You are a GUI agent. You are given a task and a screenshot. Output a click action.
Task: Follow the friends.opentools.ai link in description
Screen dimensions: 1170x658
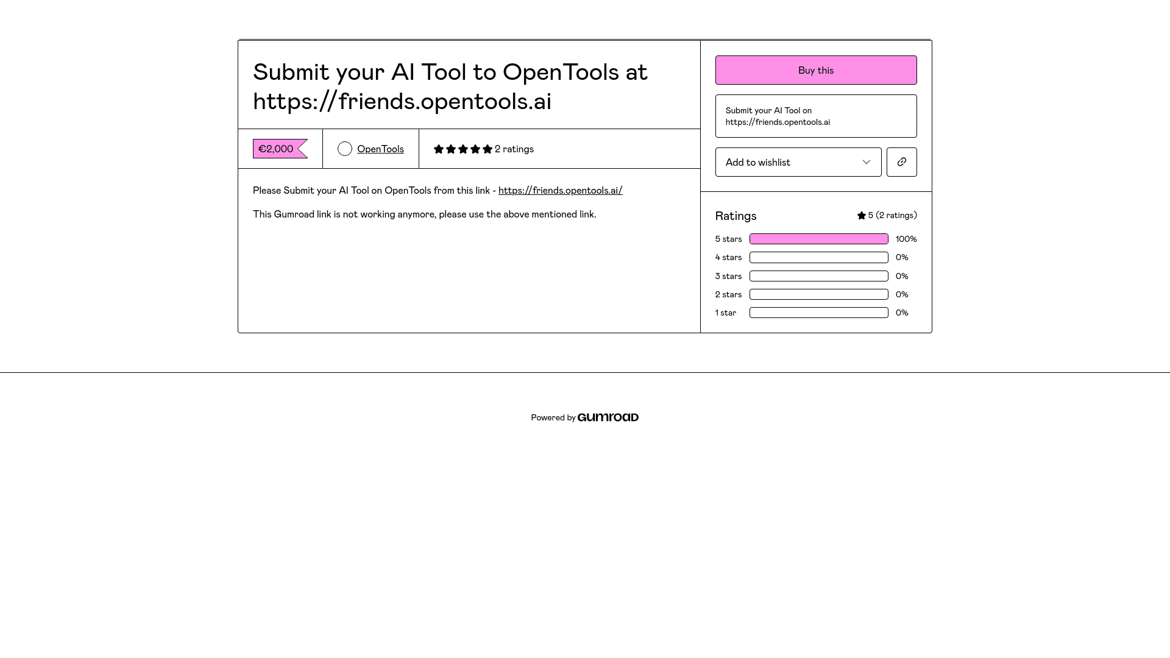[560, 190]
